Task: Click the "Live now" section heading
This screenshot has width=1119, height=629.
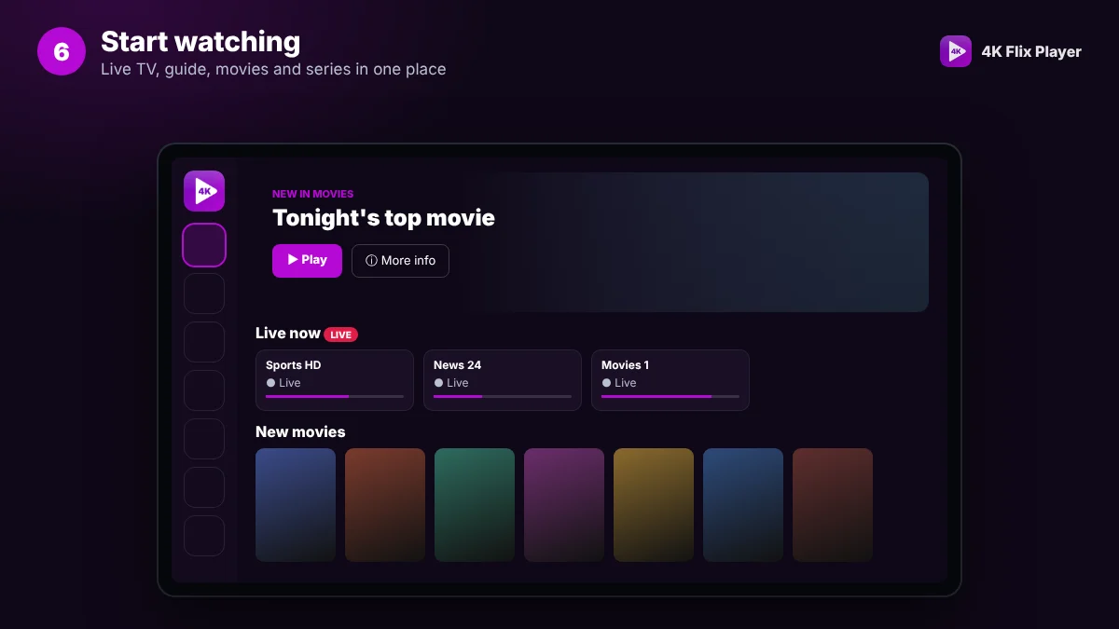Action: click(x=288, y=333)
